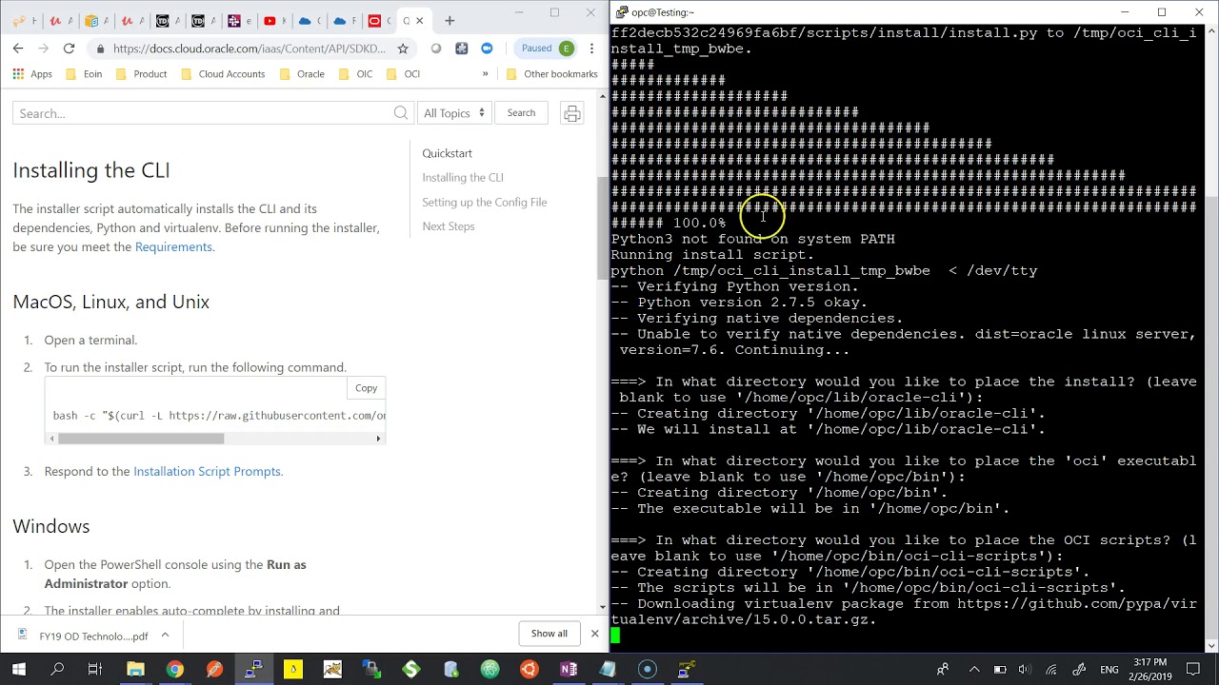Switch to Chrome from the taskbar
The image size is (1219, 685).
(174, 670)
